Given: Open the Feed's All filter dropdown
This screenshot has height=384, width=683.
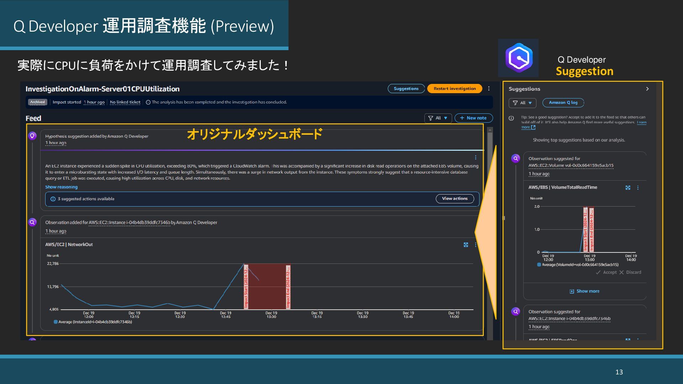Looking at the screenshot, I should click(x=438, y=118).
